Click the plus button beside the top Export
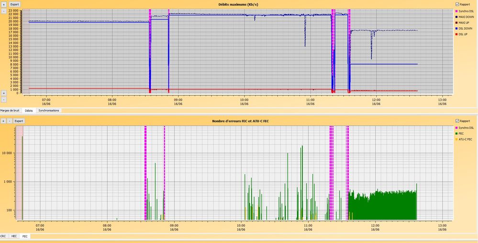478x243 pixels. tap(3, 4)
